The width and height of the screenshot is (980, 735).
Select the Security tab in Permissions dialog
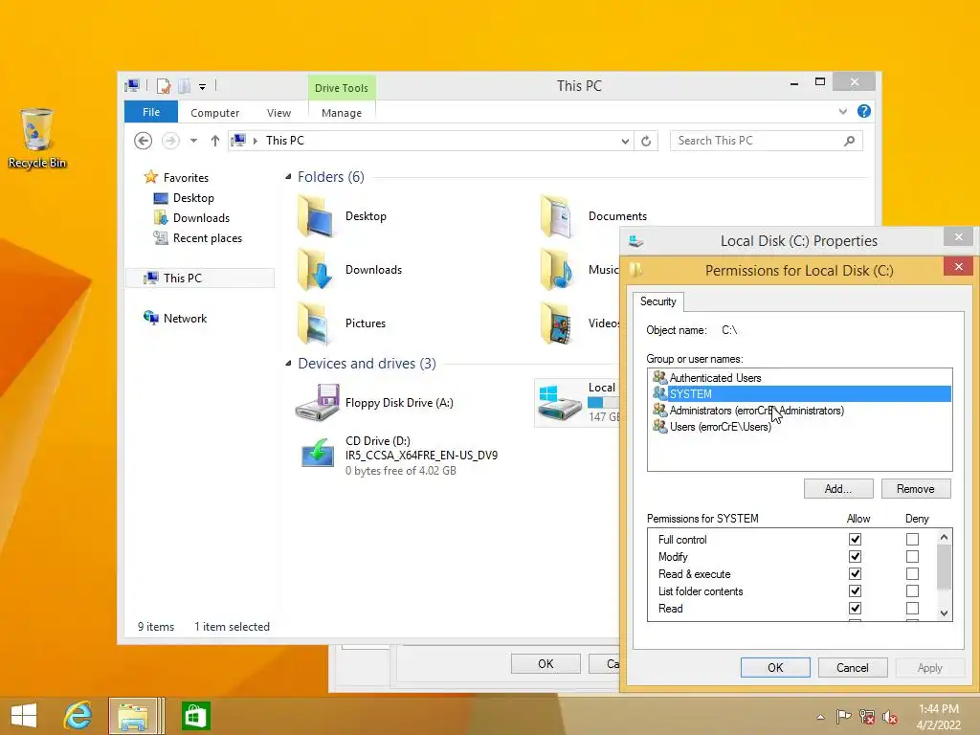(x=658, y=301)
